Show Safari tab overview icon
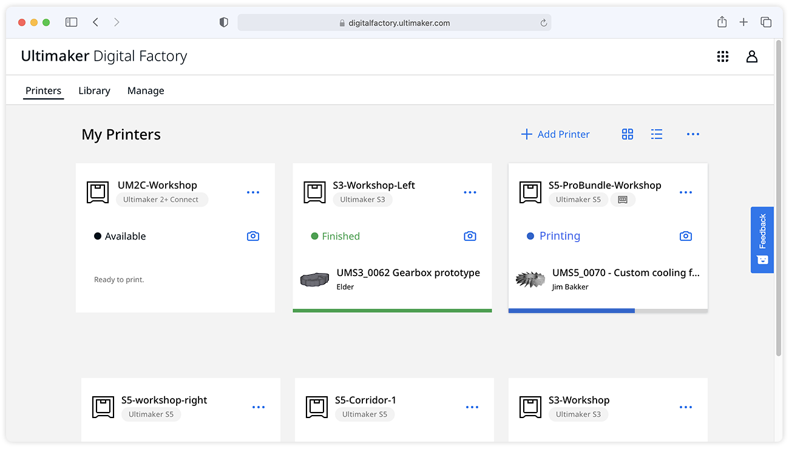Viewport: 789px width, 449px height. 766,22
